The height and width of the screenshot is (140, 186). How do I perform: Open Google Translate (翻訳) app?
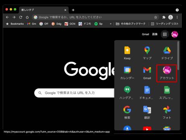click(147, 112)
